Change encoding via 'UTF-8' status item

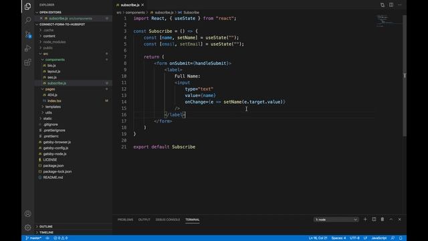354,238
